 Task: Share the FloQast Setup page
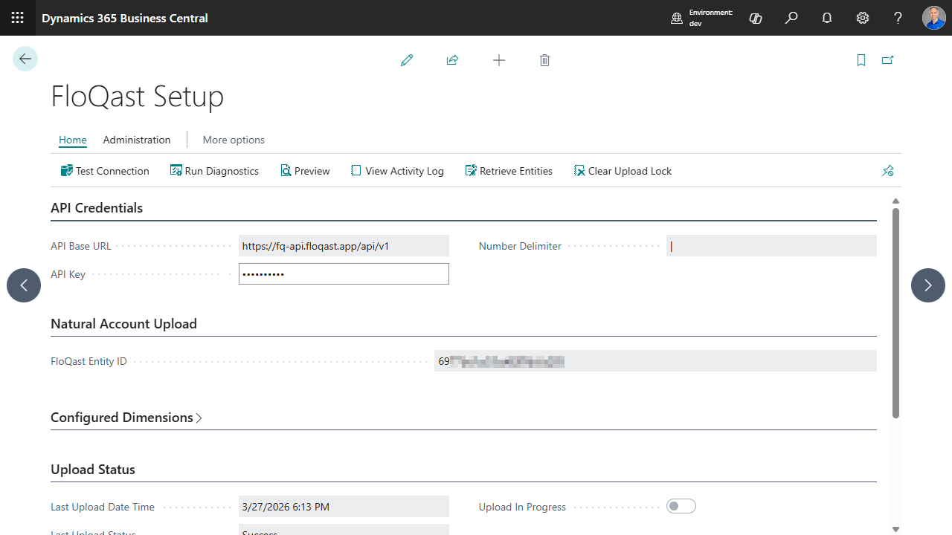(452, 60)
